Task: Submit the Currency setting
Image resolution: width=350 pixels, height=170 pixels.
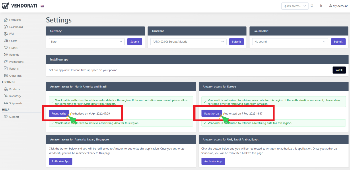Action: tap(135, 41)
